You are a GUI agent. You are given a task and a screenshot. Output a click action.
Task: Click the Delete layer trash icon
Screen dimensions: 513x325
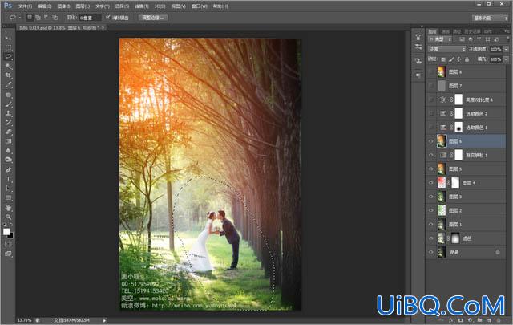[x=499, y=320]
